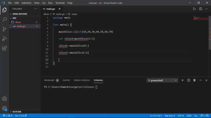Select the main.go breadcrumb segment
The height and width of the screenshot is (118, 211).
coord(60,14)
